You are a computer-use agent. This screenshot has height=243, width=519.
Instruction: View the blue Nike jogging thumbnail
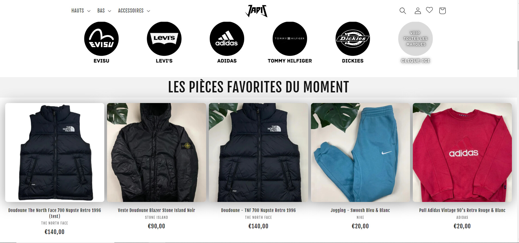pos(361,152)
